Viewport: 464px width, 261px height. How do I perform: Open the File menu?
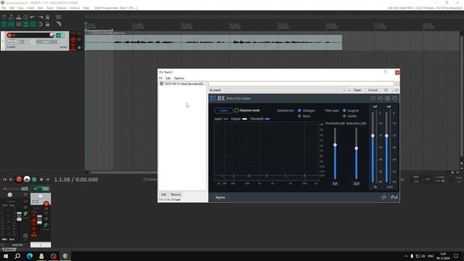tap(4, 8)
